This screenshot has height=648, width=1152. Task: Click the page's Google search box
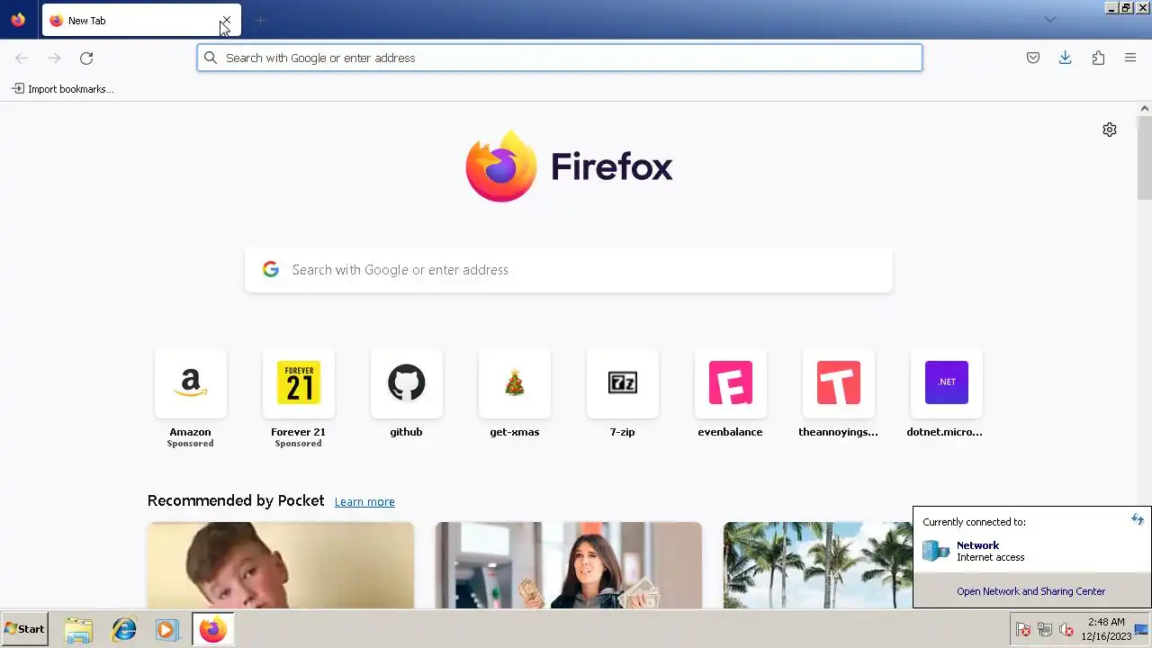[x=569, y=270]
